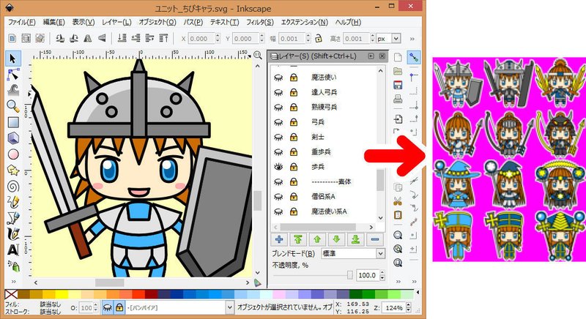Open the ブレンドモード dropdown
This screenshot has height=319, width=586.
click(353, 254)
